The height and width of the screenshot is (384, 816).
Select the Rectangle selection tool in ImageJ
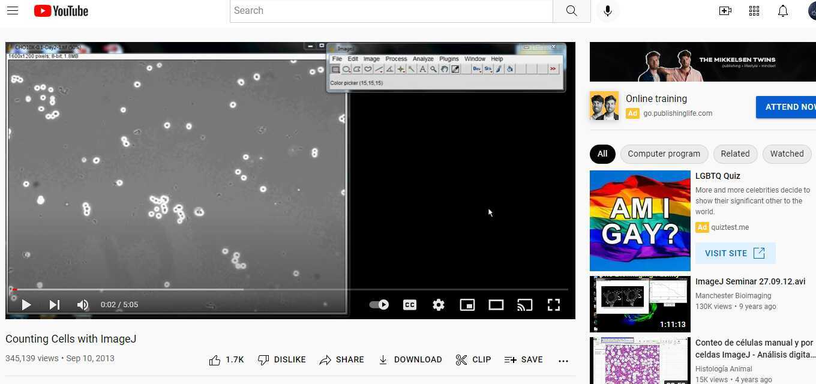coord(335,69)
